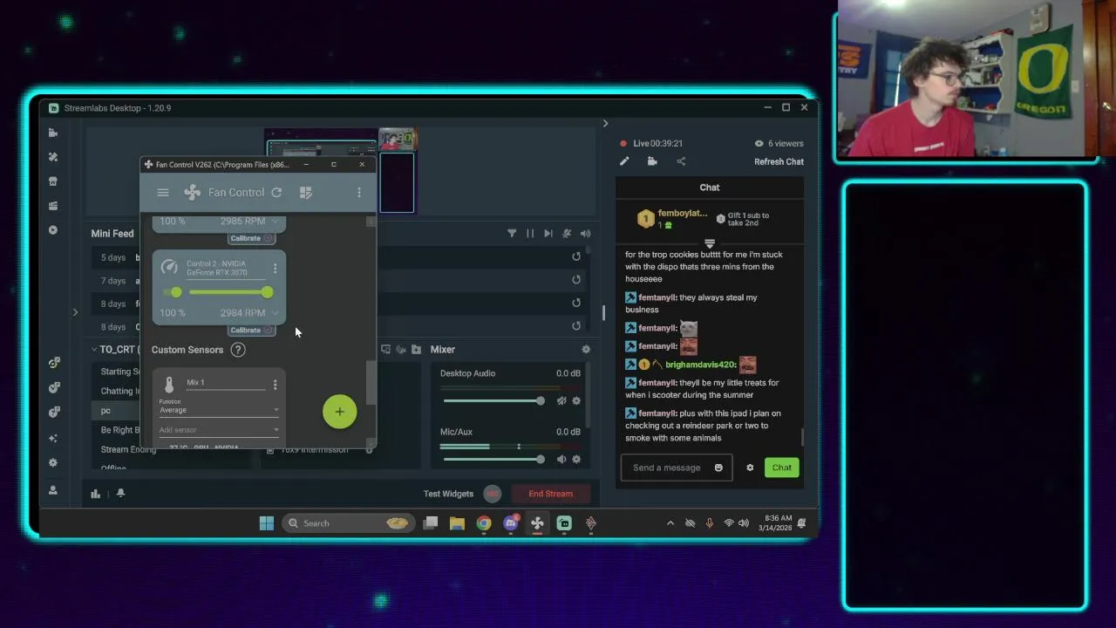Expand the Streamlabs left sidebar chevron
The height and width of the screenshot is (628, 1116).
pyautogui.click(x=75, y=312)
